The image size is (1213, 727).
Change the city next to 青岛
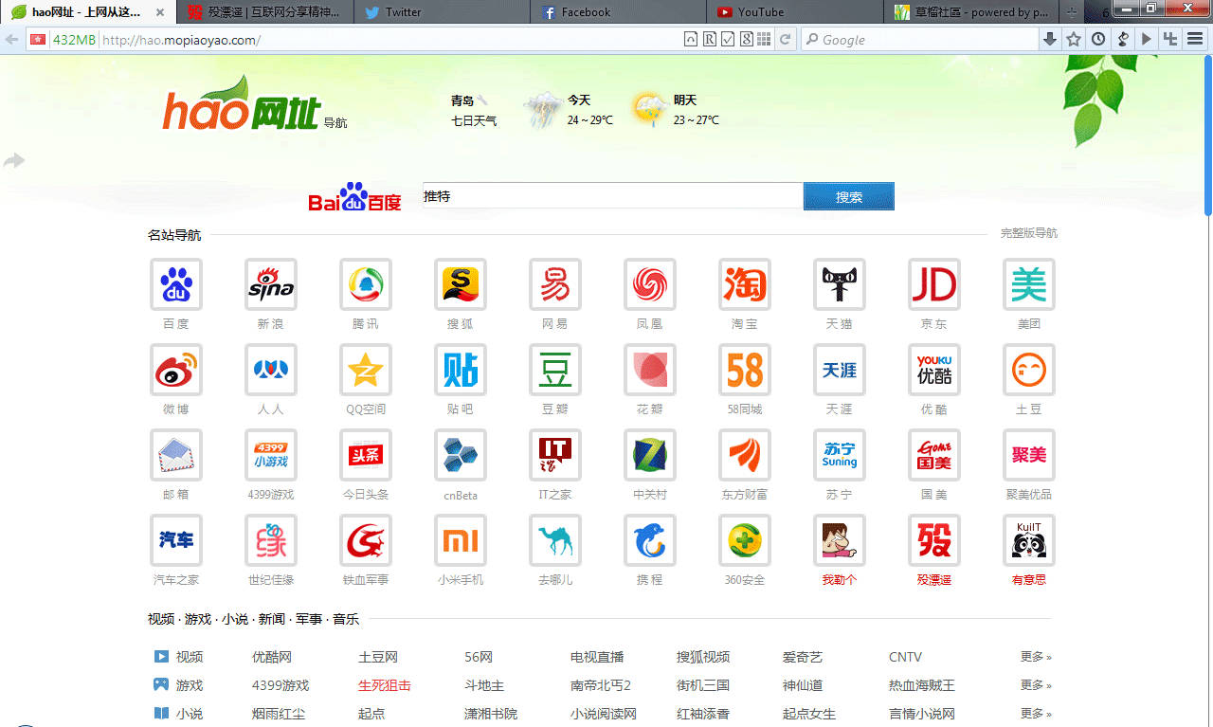point(483,100)
